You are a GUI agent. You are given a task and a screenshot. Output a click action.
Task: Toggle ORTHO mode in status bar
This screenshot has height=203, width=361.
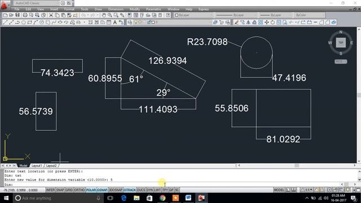[80, 190]
